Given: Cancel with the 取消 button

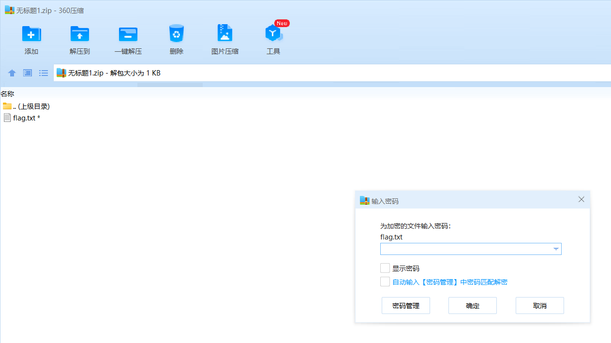Looking at the screenshot, I should (540, 306).
